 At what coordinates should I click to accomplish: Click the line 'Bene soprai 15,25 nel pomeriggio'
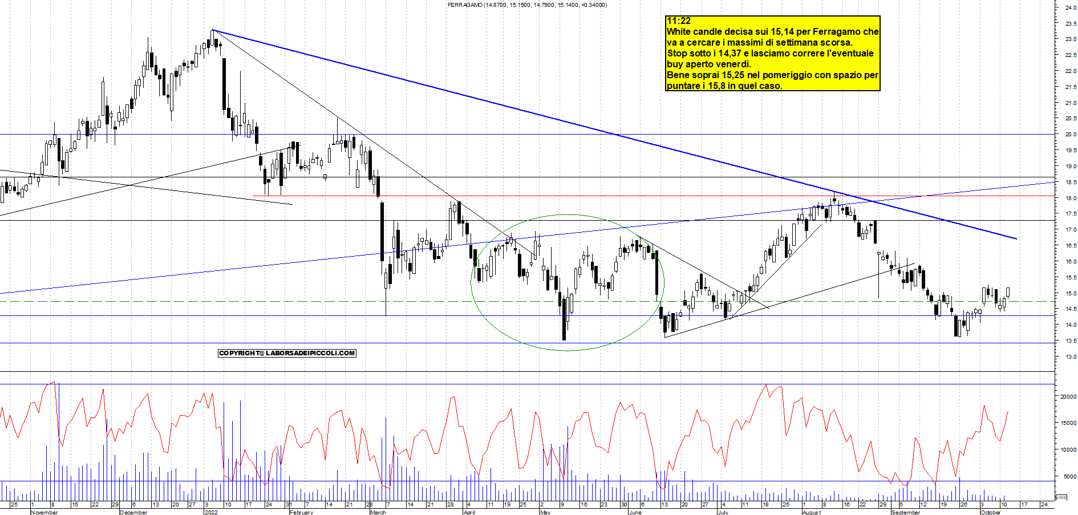pyautogui.click(x=772, y=75)
